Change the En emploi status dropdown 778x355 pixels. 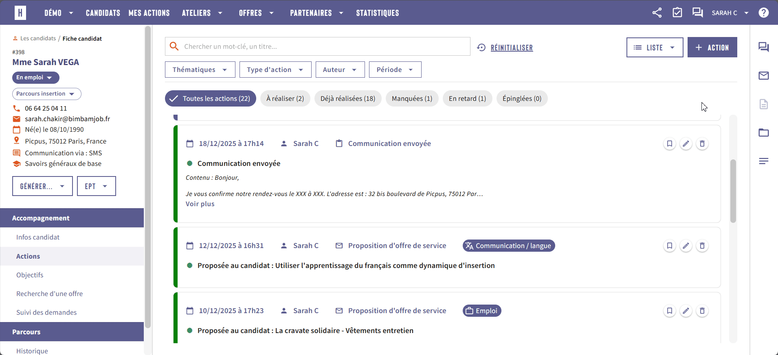pos(36,77)
